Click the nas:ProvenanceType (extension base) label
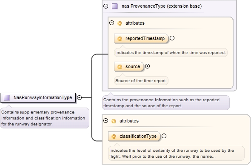 click(x=162, y=6)
